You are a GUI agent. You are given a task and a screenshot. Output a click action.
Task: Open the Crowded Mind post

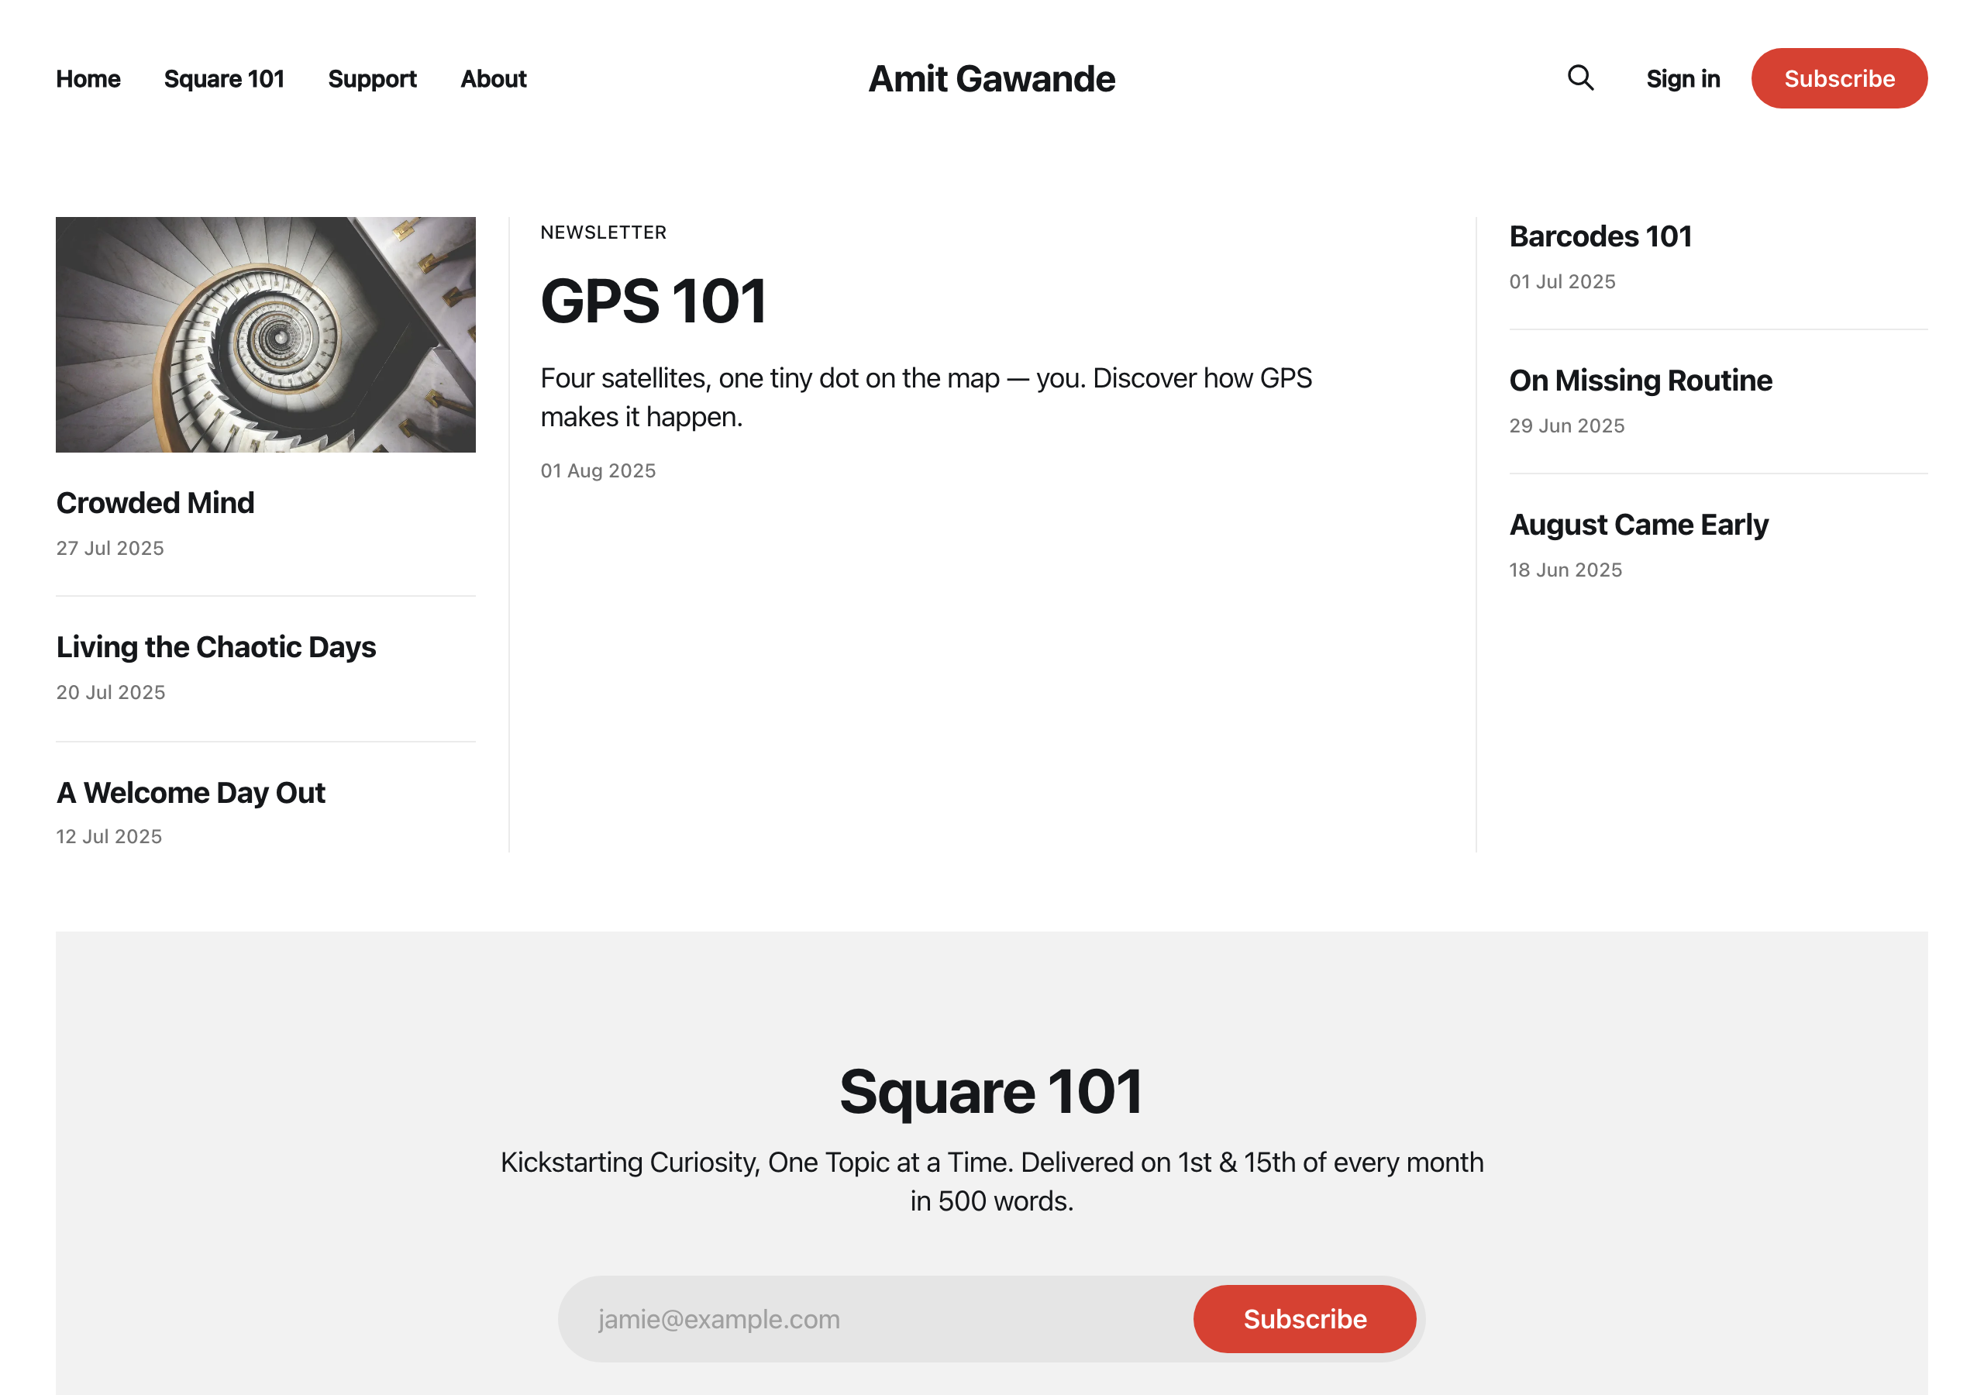[x=156, y=503]
